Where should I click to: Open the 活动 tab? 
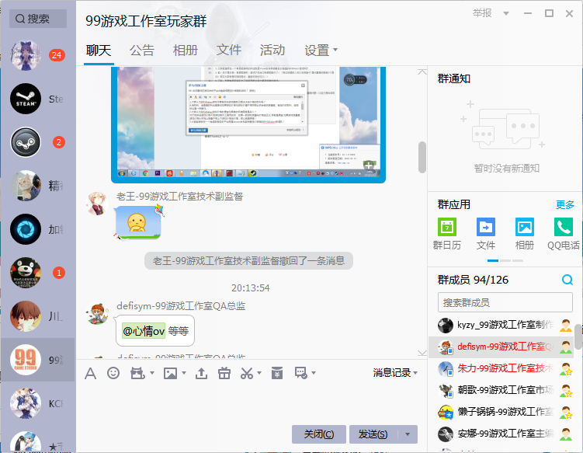point(272,51)
